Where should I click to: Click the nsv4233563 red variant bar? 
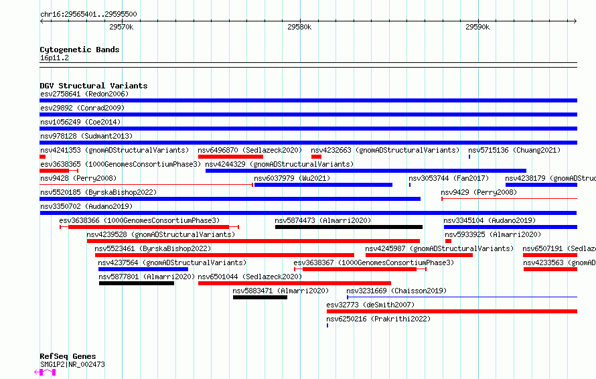[550, 269]
